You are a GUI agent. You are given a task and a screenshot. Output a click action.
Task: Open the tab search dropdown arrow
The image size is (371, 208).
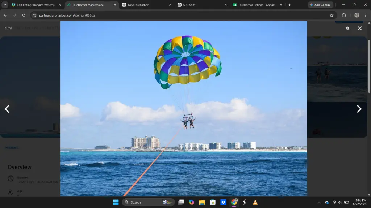click(5, 5)
